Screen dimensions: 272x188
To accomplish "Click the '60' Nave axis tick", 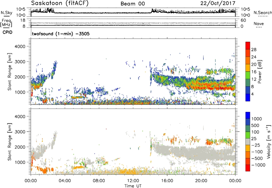I will point(243,20).
